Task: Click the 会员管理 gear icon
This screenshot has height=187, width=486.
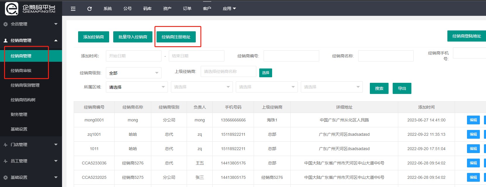Action: (6, 24)
